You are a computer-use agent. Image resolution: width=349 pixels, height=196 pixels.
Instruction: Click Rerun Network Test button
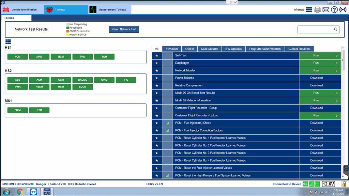point(124,29)
